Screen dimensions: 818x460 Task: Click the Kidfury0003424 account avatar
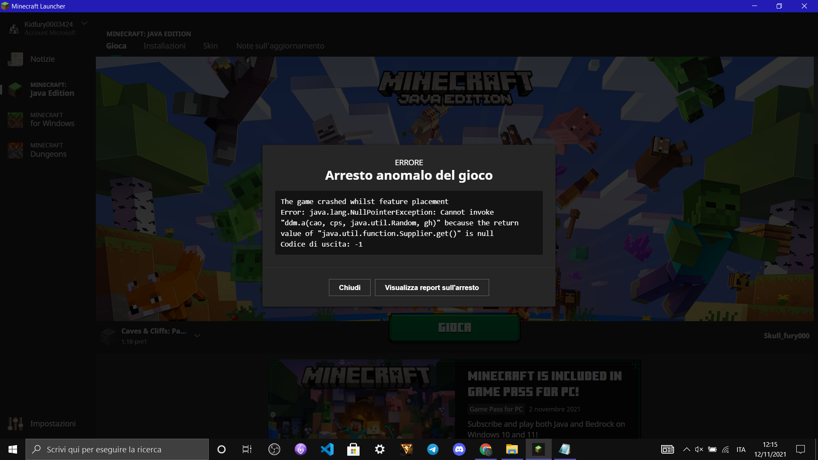14,29
